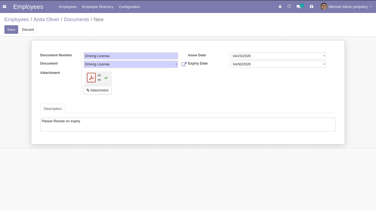Image resolution: width=376 pixels, height=211 pixels.
Task: Save the new document record
Action: (11, 30)
